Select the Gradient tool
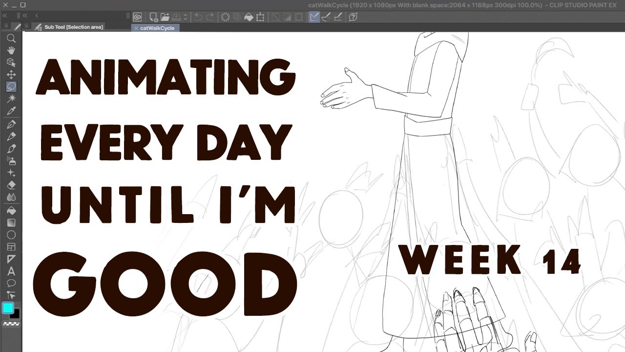Screen dimensions: 625x352 [11, 223]
